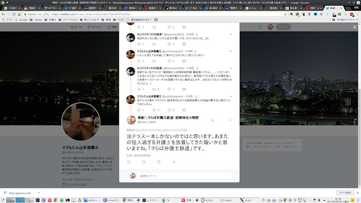Screen dimensions: 361x203
Task: Open chevron menu on Neconeco0022's 5-hour-old tweet
Action: click(x=231, y=34)
